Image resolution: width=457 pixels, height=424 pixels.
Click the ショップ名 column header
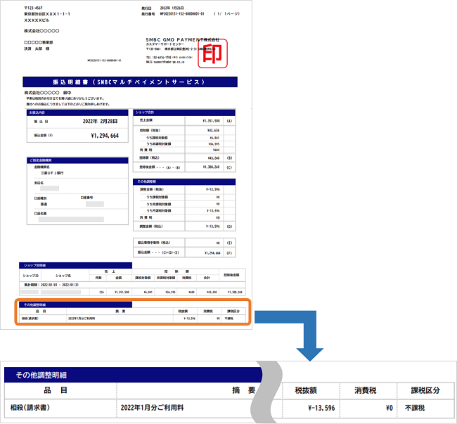[x=63, y=276]
